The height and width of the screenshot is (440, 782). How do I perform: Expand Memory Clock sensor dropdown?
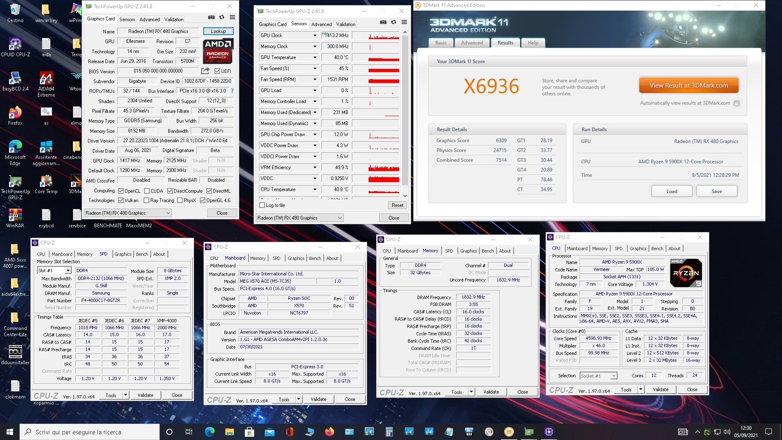[315, 46]
